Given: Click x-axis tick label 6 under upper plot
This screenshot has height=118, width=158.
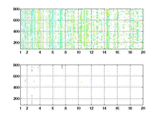Looking at the screenshot, I should (53, 52).
